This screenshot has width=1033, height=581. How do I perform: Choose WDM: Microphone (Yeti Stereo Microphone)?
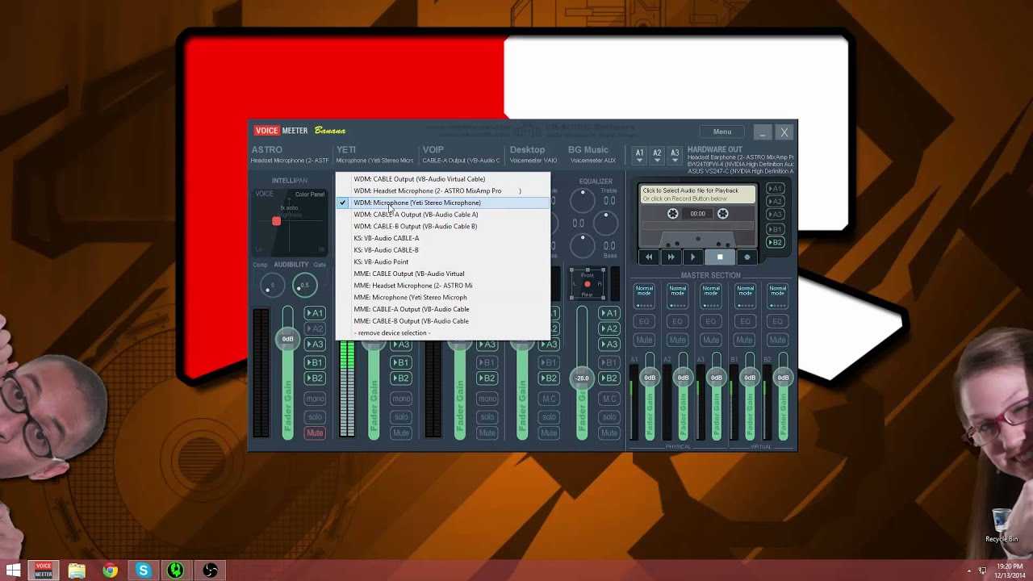pos(442,203)
